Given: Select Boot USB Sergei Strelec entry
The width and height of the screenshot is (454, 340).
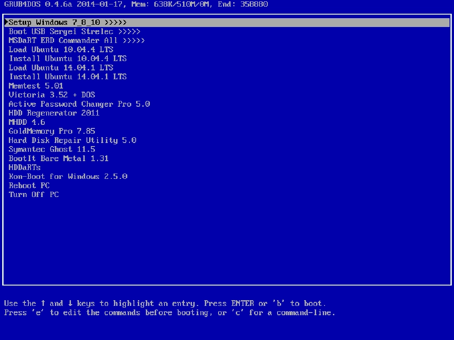Looking at the screenshot, I should point(74,31).
